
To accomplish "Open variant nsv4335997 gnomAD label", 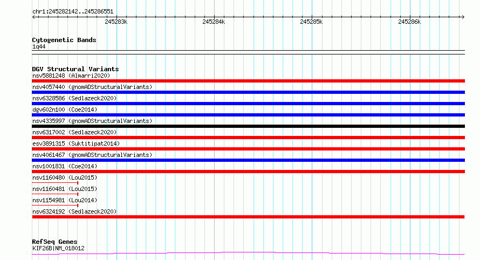I will pos(92,121).
